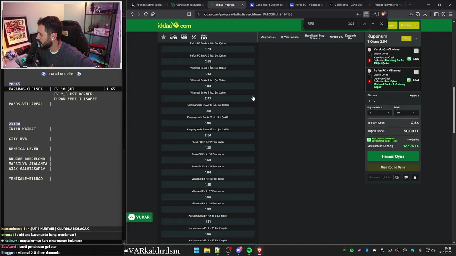Viewport: 456px width, 256px height.
Task: Show the browser sidebar panel
Action: click(436, 14)
